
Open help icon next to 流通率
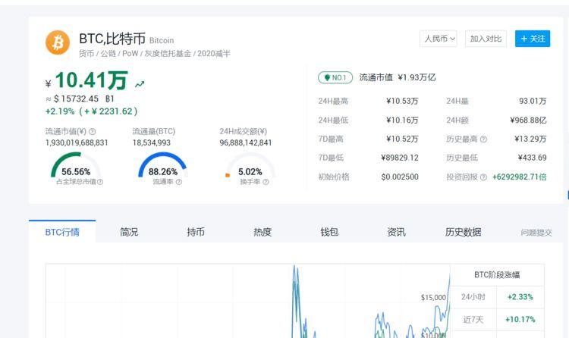[x=179, y=182]
